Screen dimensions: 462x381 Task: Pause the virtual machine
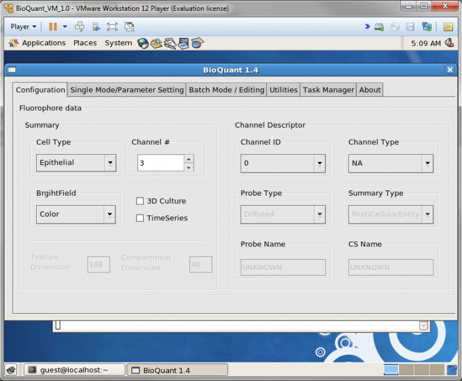click(x=53, y=27)
